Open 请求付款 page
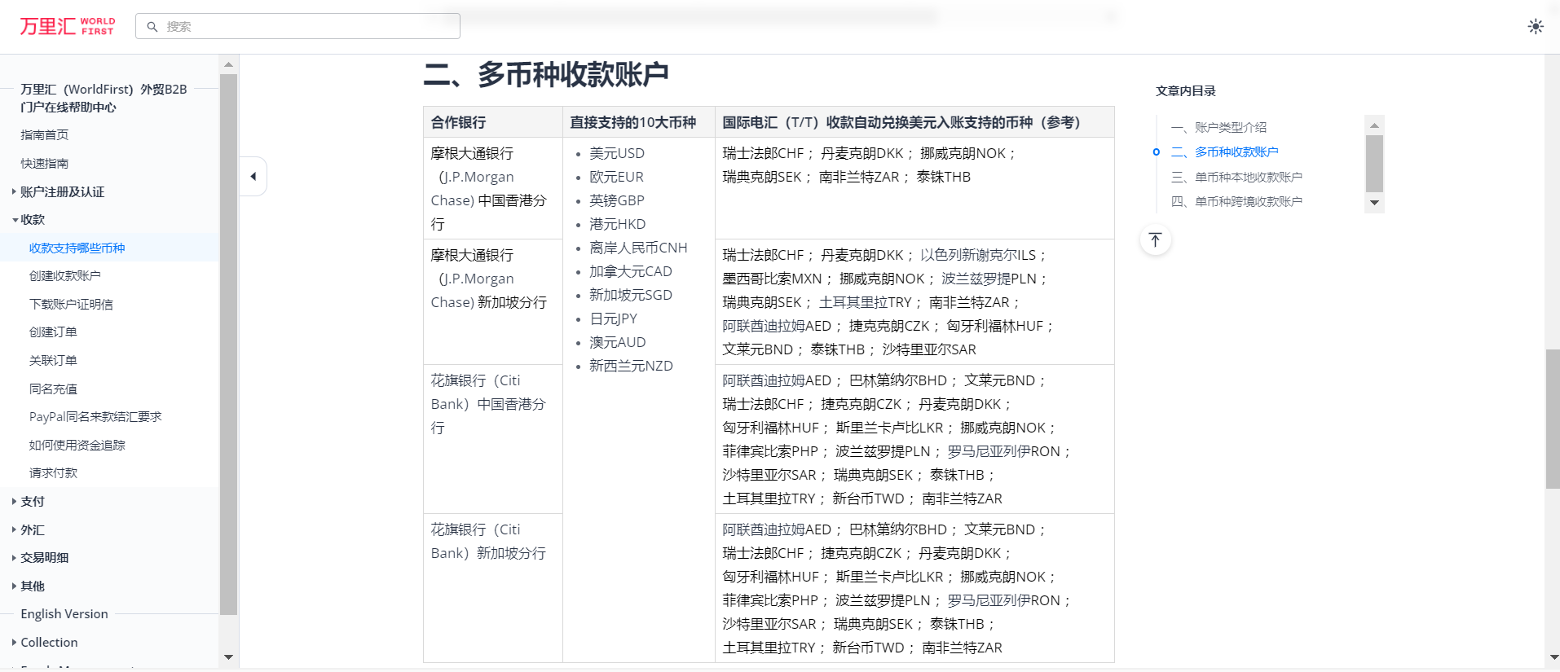The width and height of the screenshot is (1560, 672). tap(53, 473)
